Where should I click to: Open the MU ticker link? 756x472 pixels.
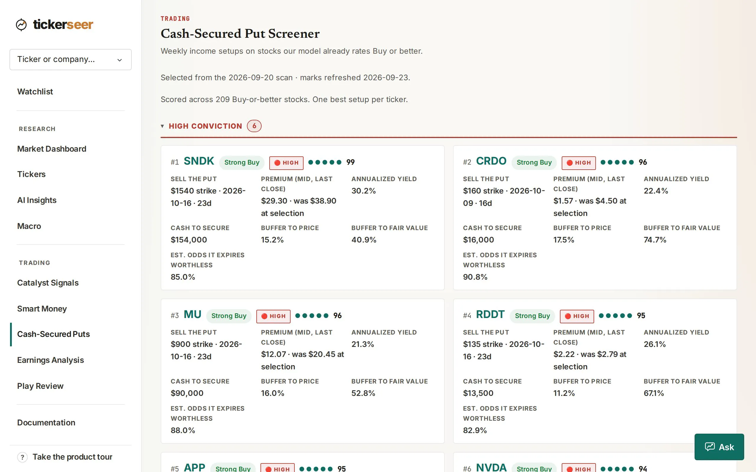[193, 314]
